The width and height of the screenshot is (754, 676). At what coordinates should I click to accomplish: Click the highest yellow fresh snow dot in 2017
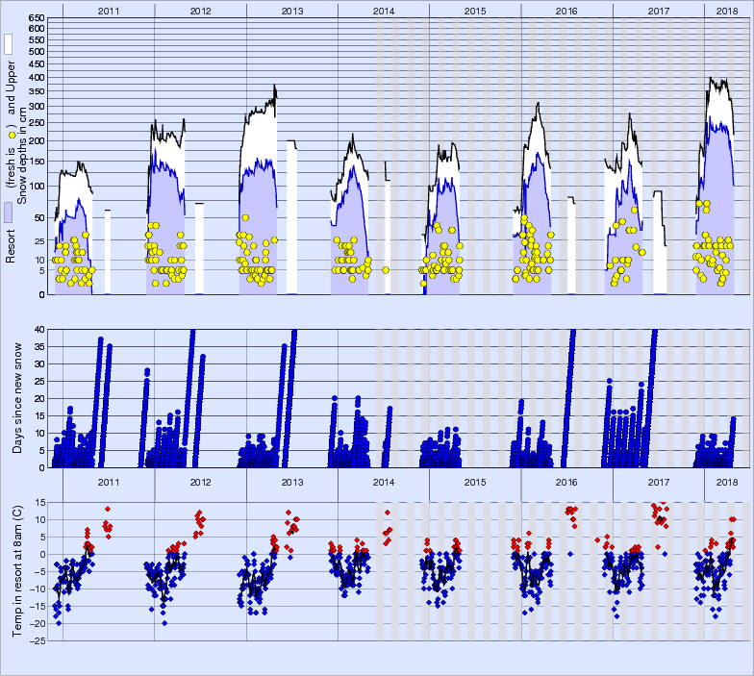click(x=634, y=210)
